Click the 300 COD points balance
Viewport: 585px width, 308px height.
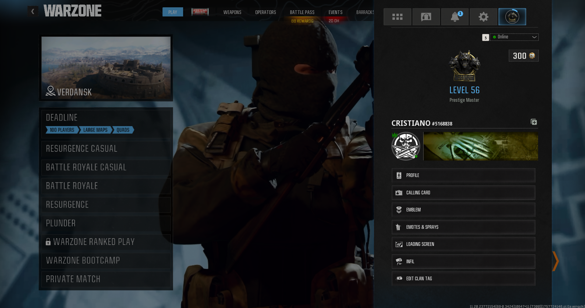(523, 56)
